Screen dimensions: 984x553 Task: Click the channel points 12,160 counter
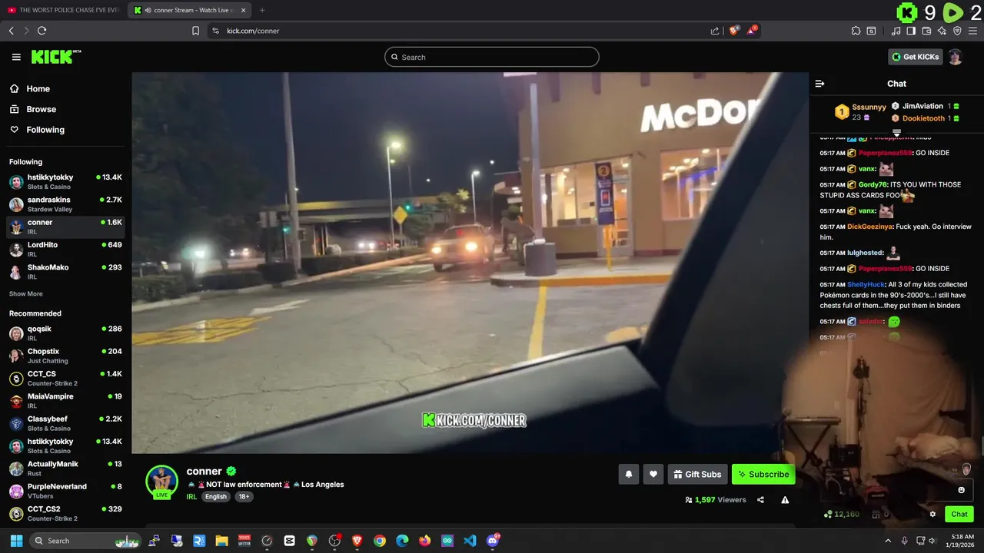coord(842,514)
